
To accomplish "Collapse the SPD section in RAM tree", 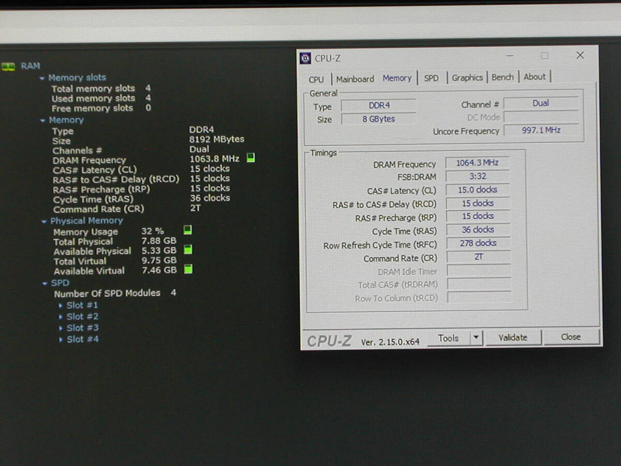I will pyautogui.click(x=45, y=284).
